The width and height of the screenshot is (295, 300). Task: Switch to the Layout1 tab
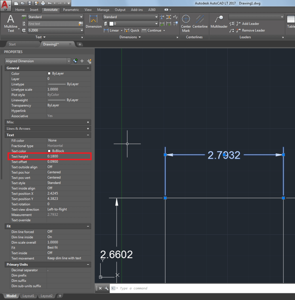(x=28, y=296)
